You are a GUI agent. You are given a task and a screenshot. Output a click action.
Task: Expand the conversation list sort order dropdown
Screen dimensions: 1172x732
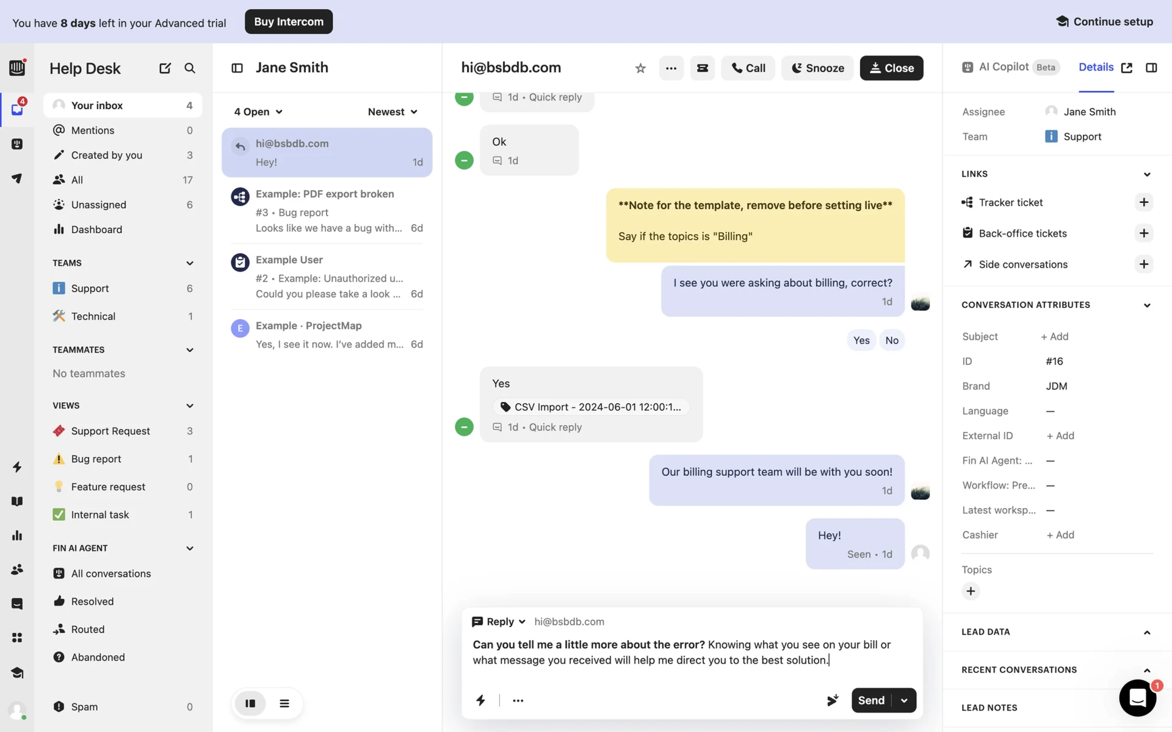[x=392, y=111]
